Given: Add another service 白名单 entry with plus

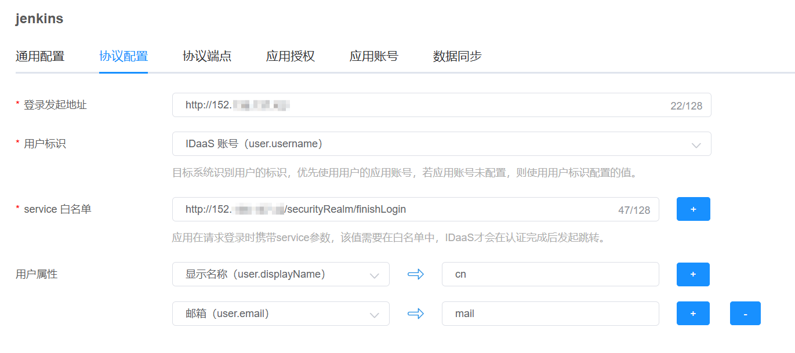Looking at the screenshot, I should (693, 209).
